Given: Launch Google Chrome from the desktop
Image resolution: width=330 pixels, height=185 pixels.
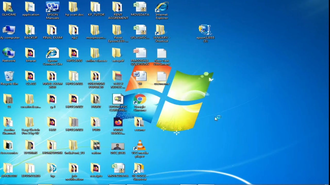Looking at the screenshot, I should 140,103.
